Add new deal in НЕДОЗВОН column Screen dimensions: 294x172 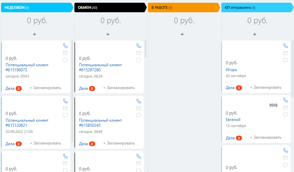pos(34,34)
